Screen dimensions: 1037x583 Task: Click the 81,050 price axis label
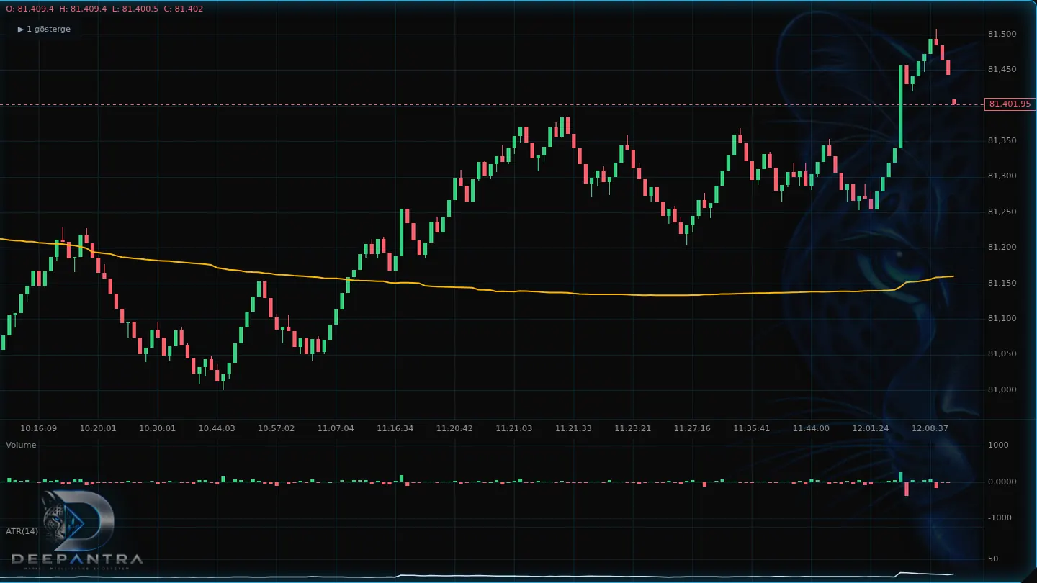[x=1002, y=354]
